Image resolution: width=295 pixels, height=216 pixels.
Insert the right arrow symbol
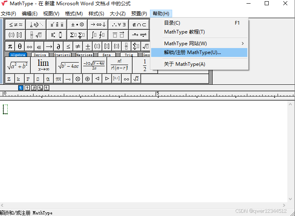coord(49,46)
